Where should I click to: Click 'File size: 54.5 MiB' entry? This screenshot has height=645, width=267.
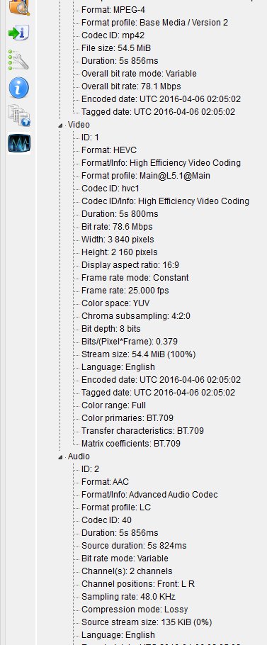coord(116,48)
